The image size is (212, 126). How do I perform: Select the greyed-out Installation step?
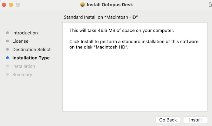24,66
